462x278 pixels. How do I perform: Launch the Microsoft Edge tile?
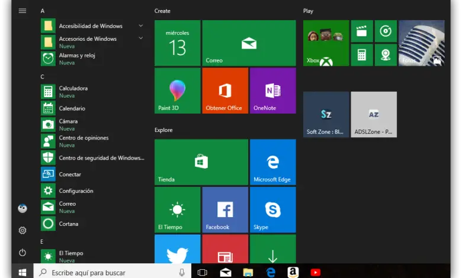pos(273,162)
